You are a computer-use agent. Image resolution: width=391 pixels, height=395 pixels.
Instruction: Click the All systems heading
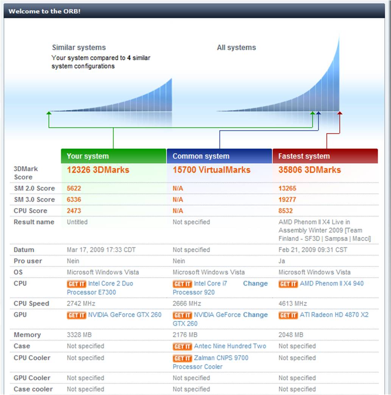click(236, 47)
